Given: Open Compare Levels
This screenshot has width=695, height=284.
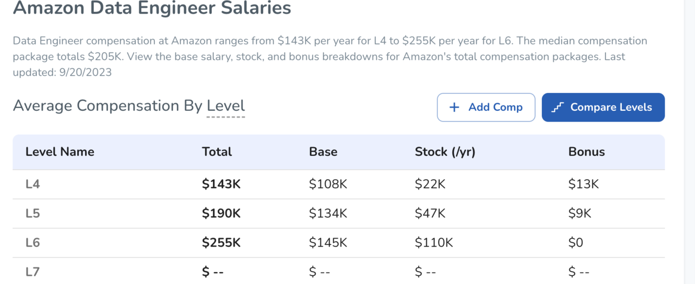Looking at the screenshot, I should click(x=603, y=108).
